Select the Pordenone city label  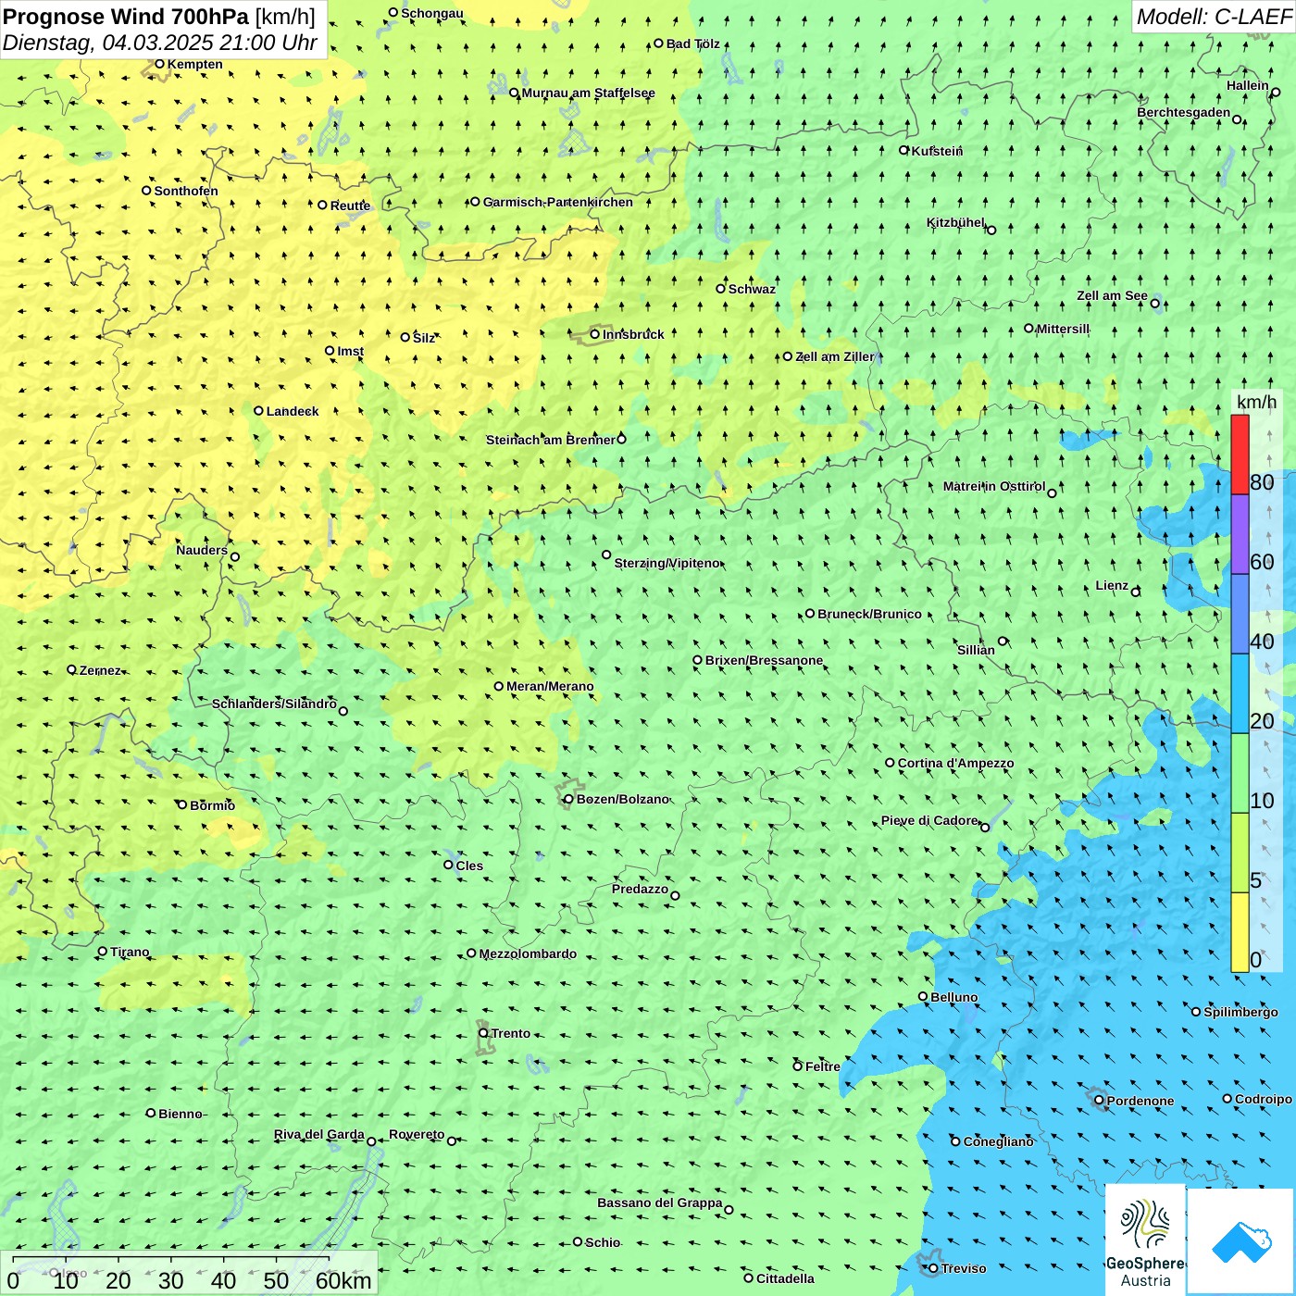click(x=1140, y=1101)
